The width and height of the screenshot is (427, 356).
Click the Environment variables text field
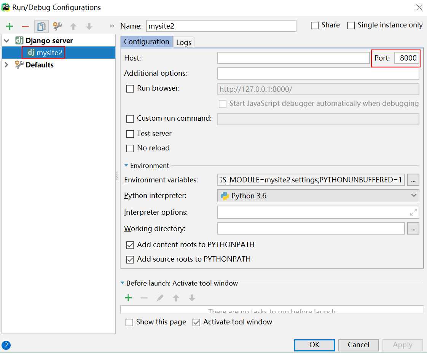311,180
